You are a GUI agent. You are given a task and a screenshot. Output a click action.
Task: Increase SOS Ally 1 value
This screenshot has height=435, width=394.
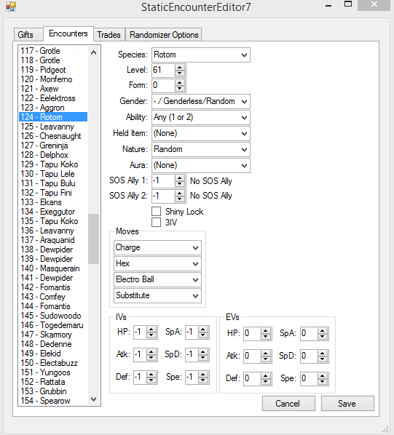tap(180, 177)
